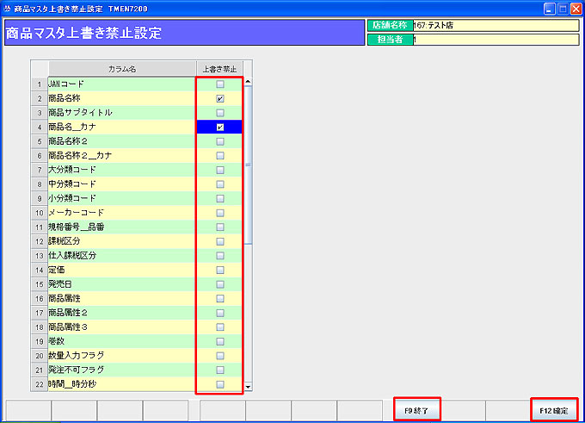585x423 pixels.
Task: Select the 商品サブタイトル row text
Action: 80,113
